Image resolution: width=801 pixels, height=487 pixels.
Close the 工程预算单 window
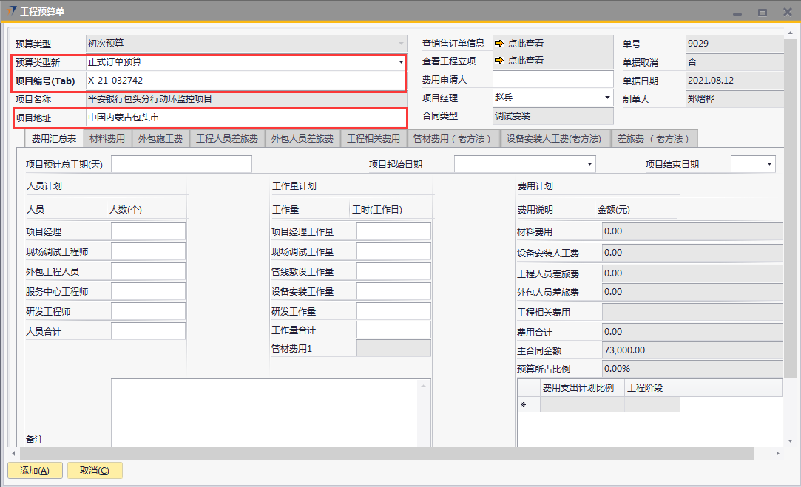tap(786, 12)
